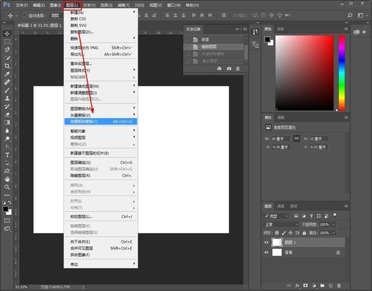Choose 创建剪贴蒙版(C) from the menu
The height and width of the screenshot is (291, 372).
coord(84,121)
